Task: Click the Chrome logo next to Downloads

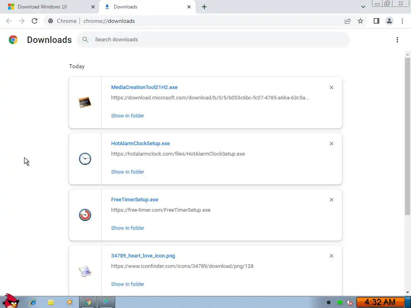Action: pyautogui.click(x=13, y=40)
